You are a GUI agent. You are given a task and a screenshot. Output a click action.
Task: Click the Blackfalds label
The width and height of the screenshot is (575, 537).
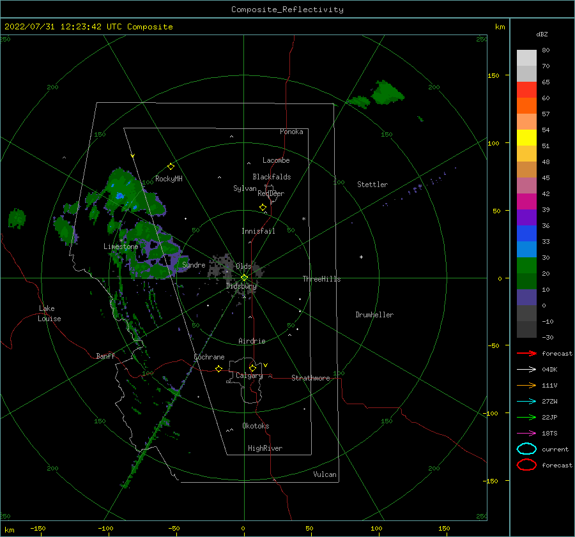(x=272, y=177)
